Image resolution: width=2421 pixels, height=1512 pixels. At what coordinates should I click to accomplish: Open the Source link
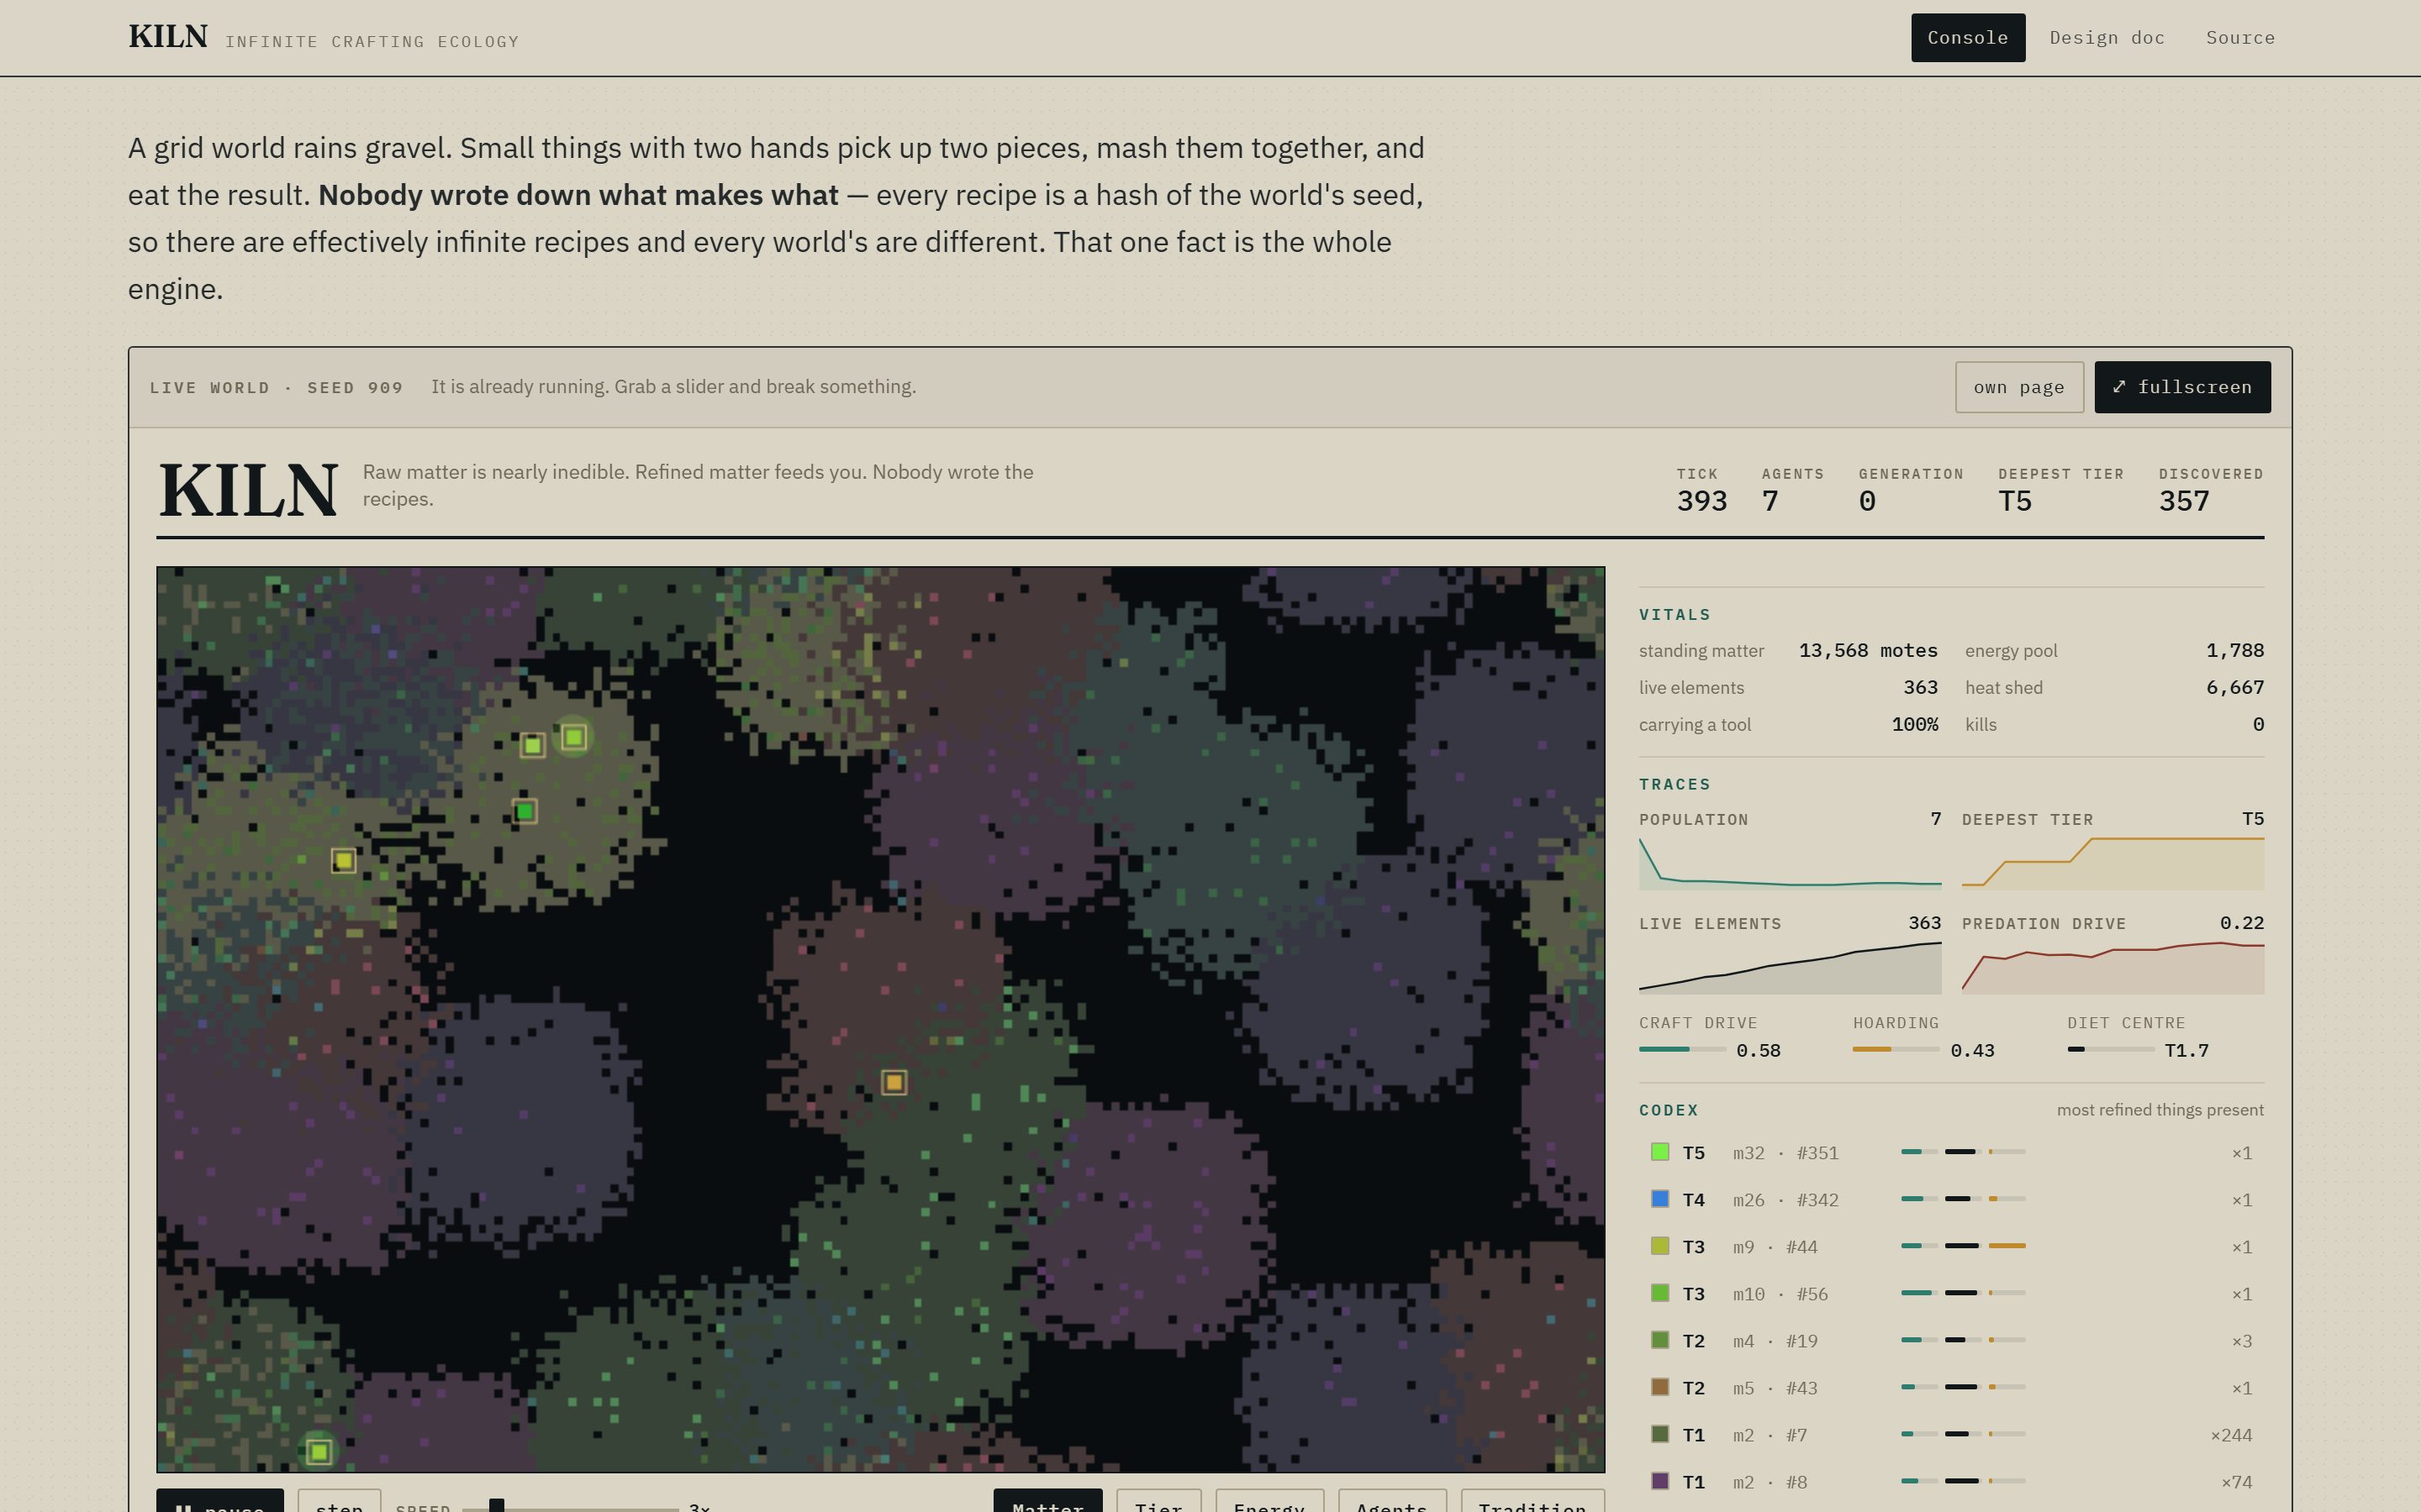[x=2240, y=38]
